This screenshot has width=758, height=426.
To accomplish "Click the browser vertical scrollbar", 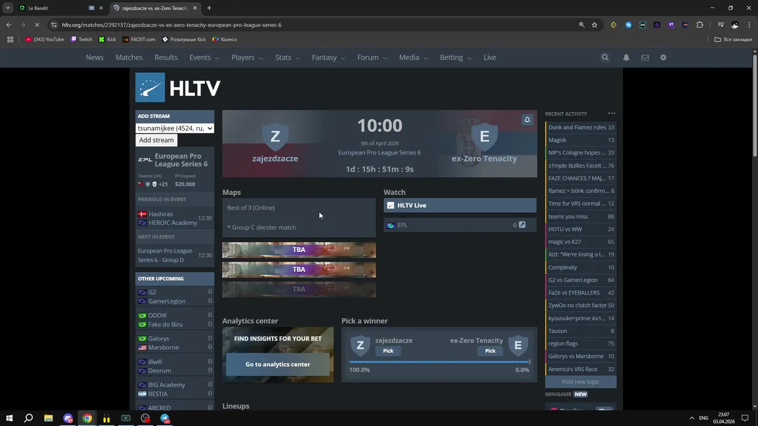I will [754, 106].
